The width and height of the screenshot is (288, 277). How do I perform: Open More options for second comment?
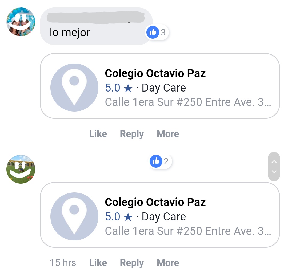coord(168,263)
